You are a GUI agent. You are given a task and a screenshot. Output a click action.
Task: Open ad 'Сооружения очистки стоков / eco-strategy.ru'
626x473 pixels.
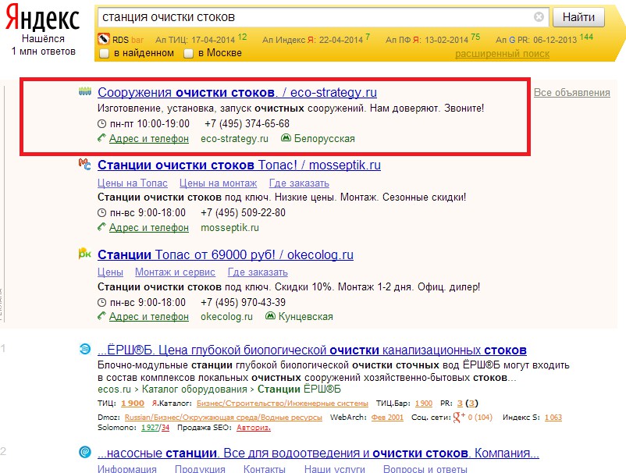coord(237,92)
